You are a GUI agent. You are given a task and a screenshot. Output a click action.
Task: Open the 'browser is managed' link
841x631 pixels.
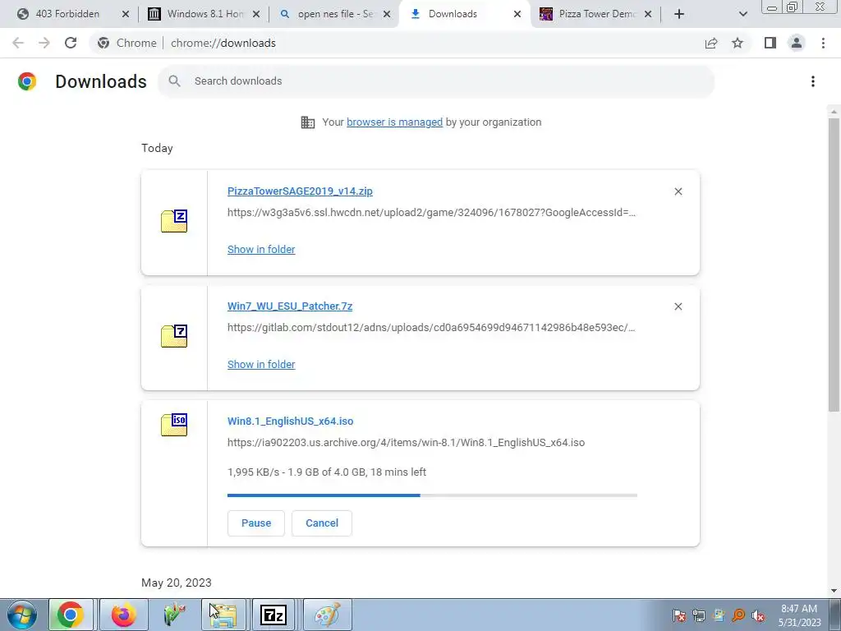[x=395, y=122]
